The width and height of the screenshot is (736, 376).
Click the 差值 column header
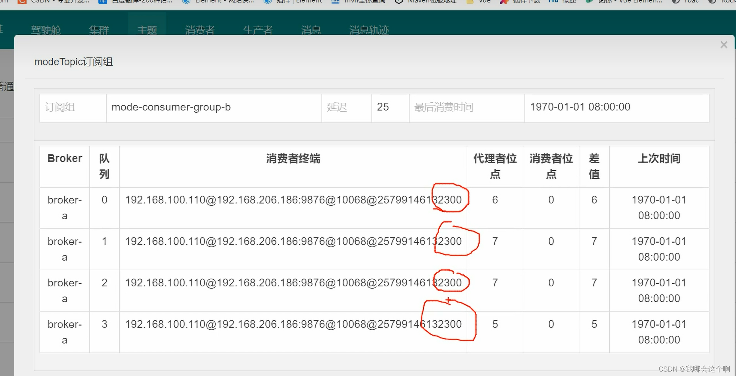coord(594,166)
